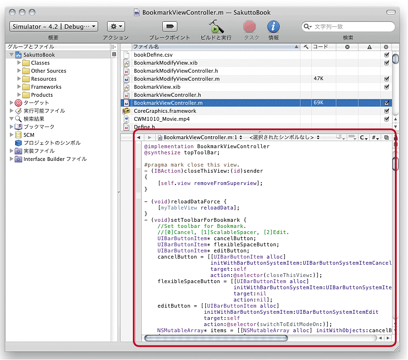Select BookmarkViewController.h in file list
Image resolution: width=408 pixels, height=360 pixels.
(167, 95)
